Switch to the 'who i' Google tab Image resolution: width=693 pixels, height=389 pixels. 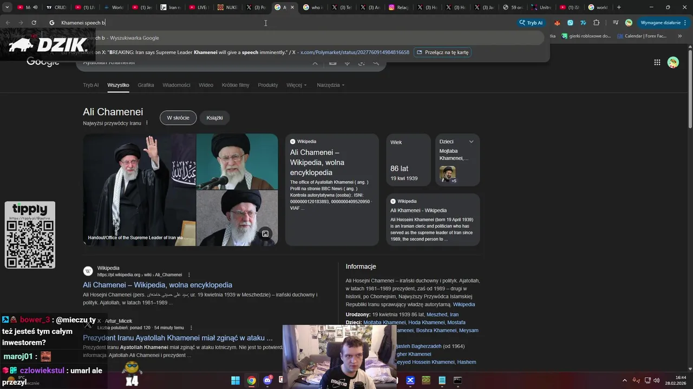point(312,8)
